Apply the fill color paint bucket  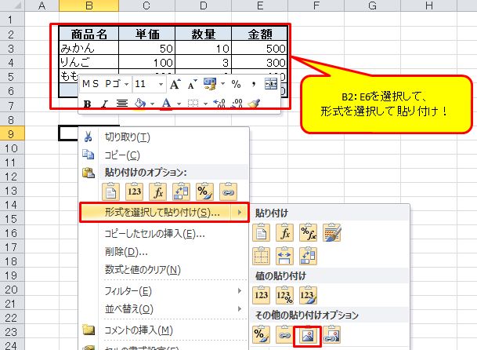140,104
